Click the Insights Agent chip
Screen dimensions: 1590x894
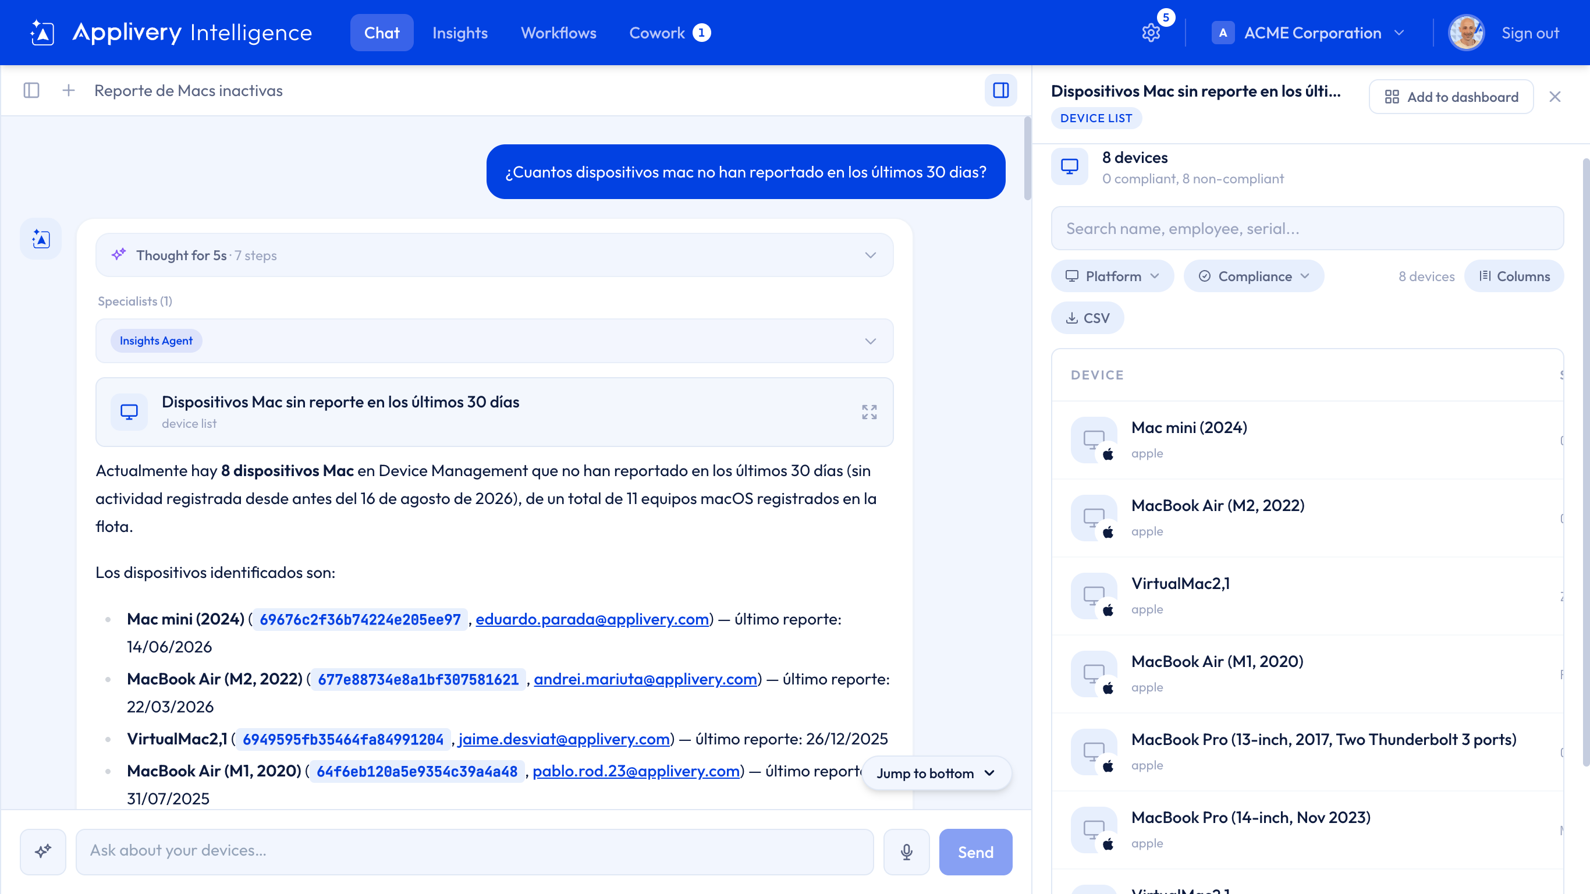click(x=156, y=341)
